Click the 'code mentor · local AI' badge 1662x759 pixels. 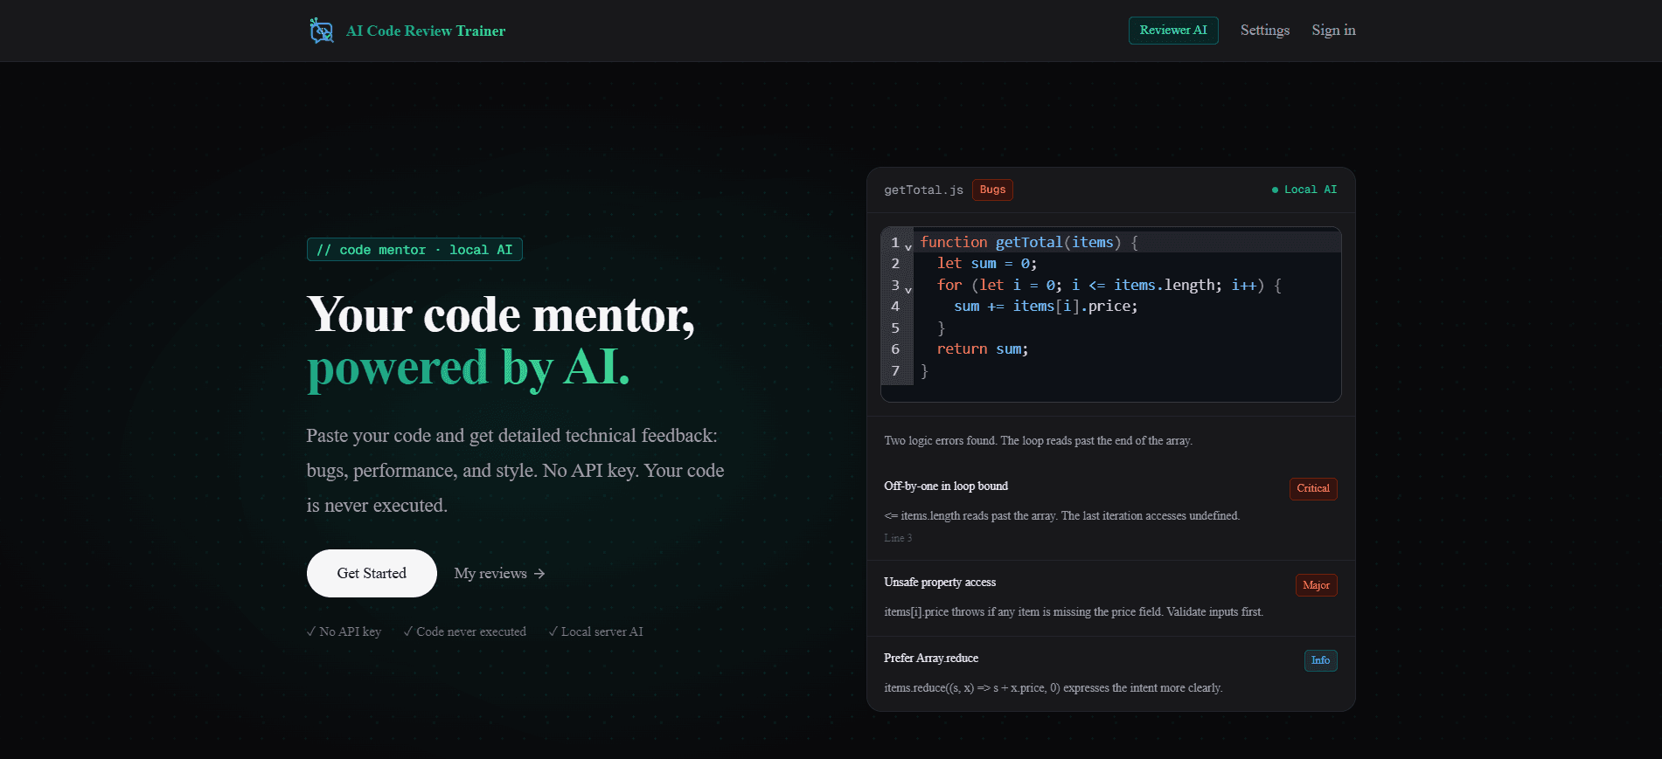(414, 250)
